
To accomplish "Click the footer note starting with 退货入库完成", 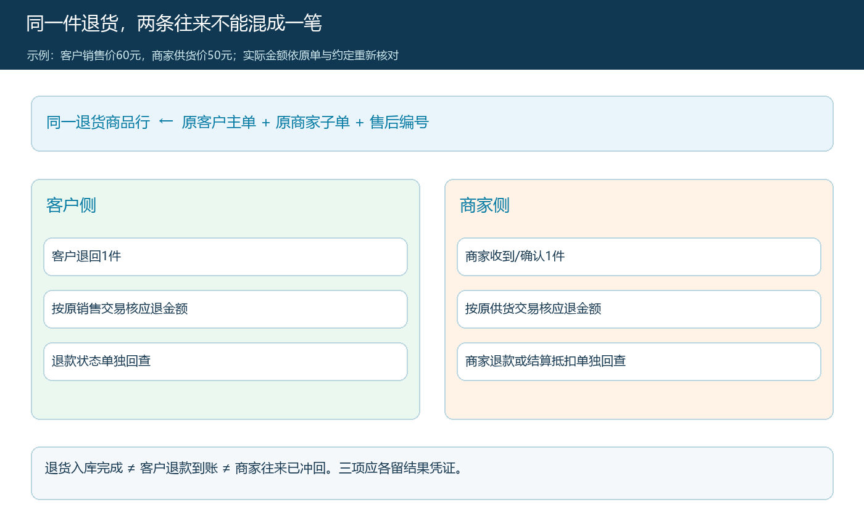I will click(x=254, y=468).
